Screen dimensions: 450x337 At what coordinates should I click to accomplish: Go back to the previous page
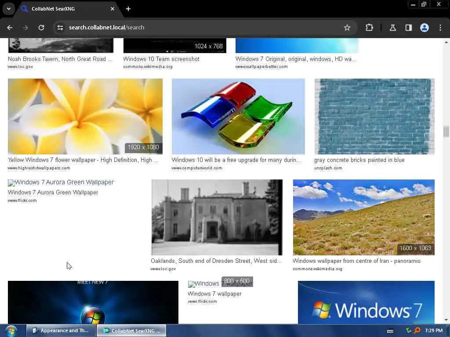click(10, 28)
